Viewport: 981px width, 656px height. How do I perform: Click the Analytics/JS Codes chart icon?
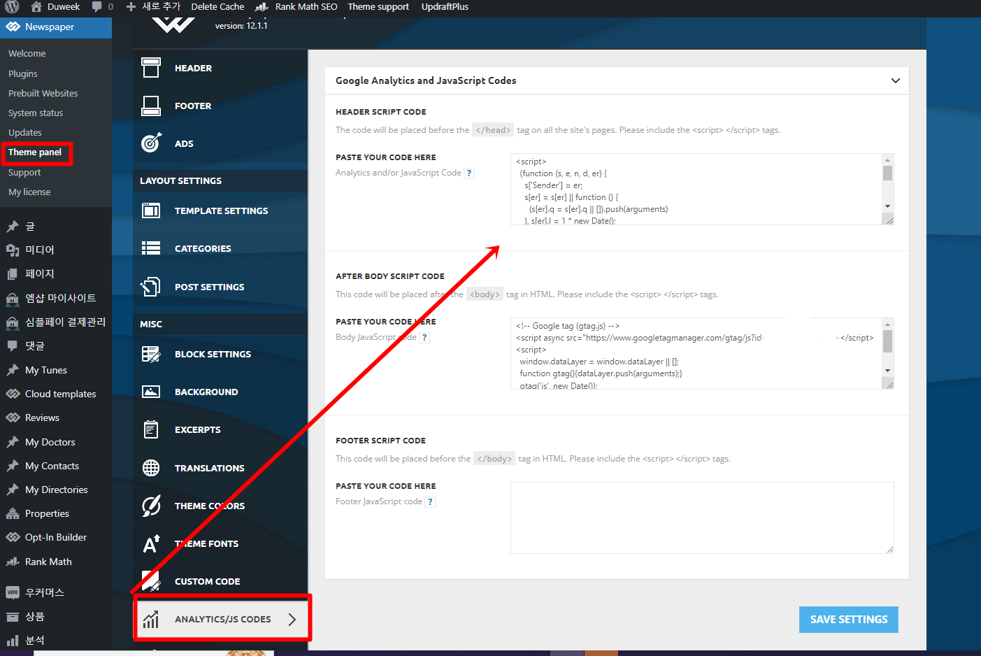point(151,619)
